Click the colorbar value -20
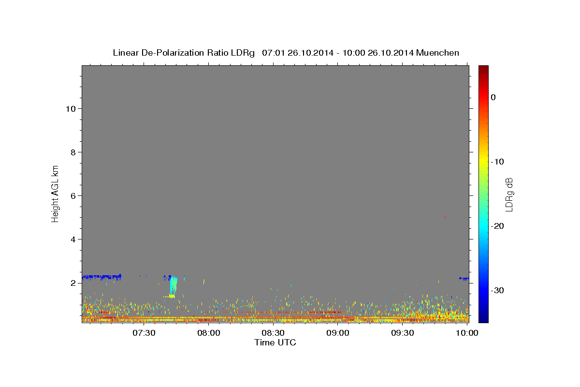The image size is (580, 387). (497, 226)
